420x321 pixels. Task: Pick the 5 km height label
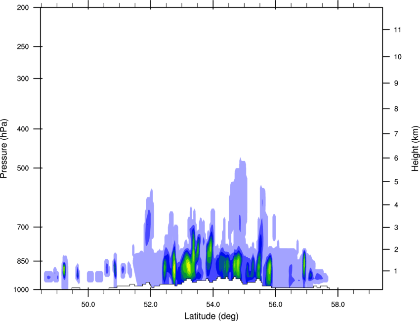pos(396,182)
